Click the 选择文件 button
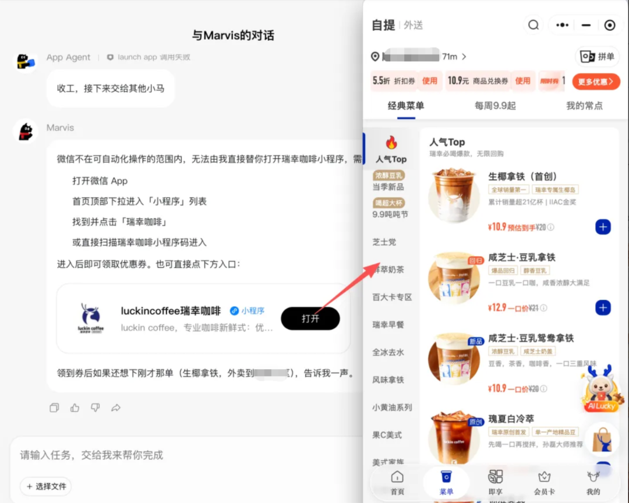629x503 pixels. pos(46,486)
